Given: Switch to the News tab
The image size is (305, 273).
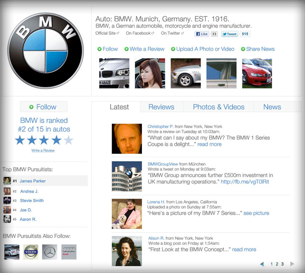Looking at the screenshot, I should point(272,107).
